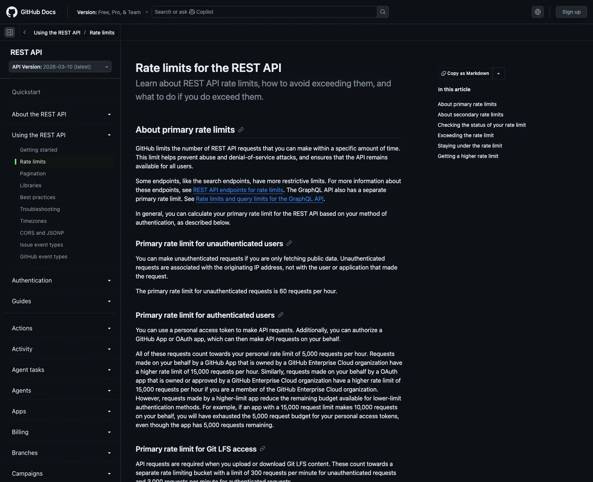Viewport: 593px width, 482px height.
Task: Select Getting started in sidebar
Action: [39, 150]
